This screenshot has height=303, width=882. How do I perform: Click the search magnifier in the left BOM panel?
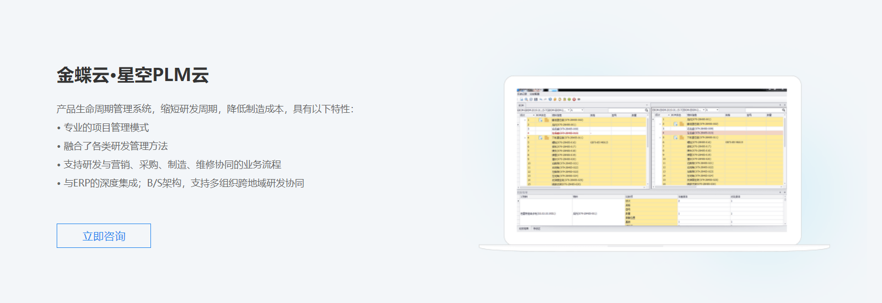[646, 110]
